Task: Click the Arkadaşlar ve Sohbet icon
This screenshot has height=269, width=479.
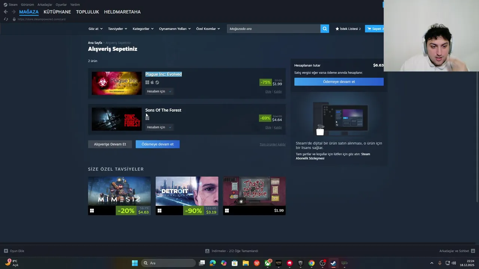Action: click(473, 251)
